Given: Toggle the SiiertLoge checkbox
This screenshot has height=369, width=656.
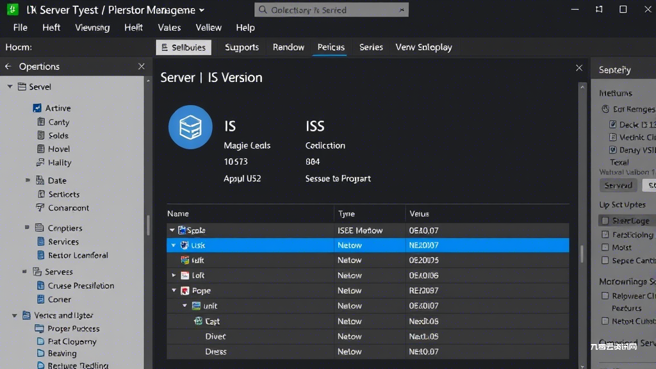Looking at the screenshot, I should click(605, 220).
